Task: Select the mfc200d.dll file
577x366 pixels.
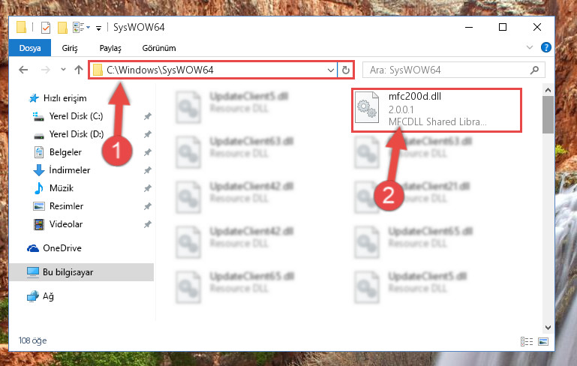Action: pyautogui.click(x=437, y=109)
